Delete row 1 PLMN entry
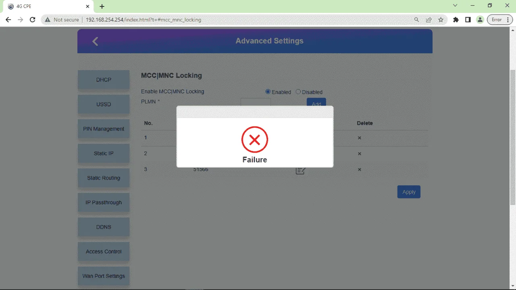Viewport: 516px width, 290px height. point(360,138)
